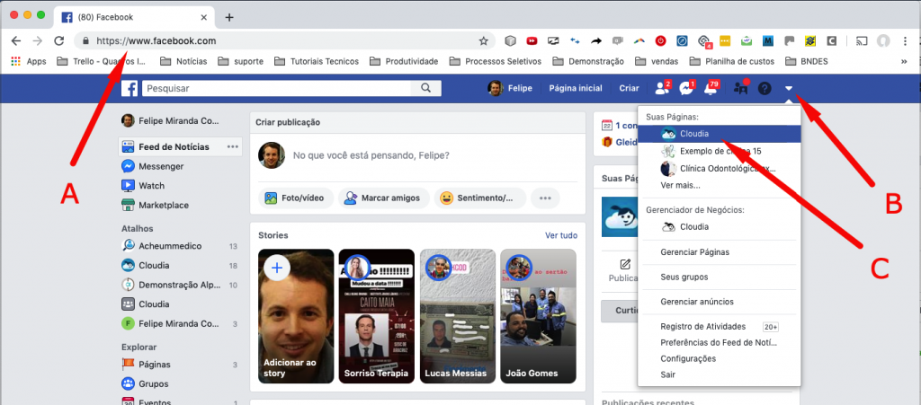Reload the page in Chrome
The height and width of the screenshot is (405, 921).
coord(58,41)
